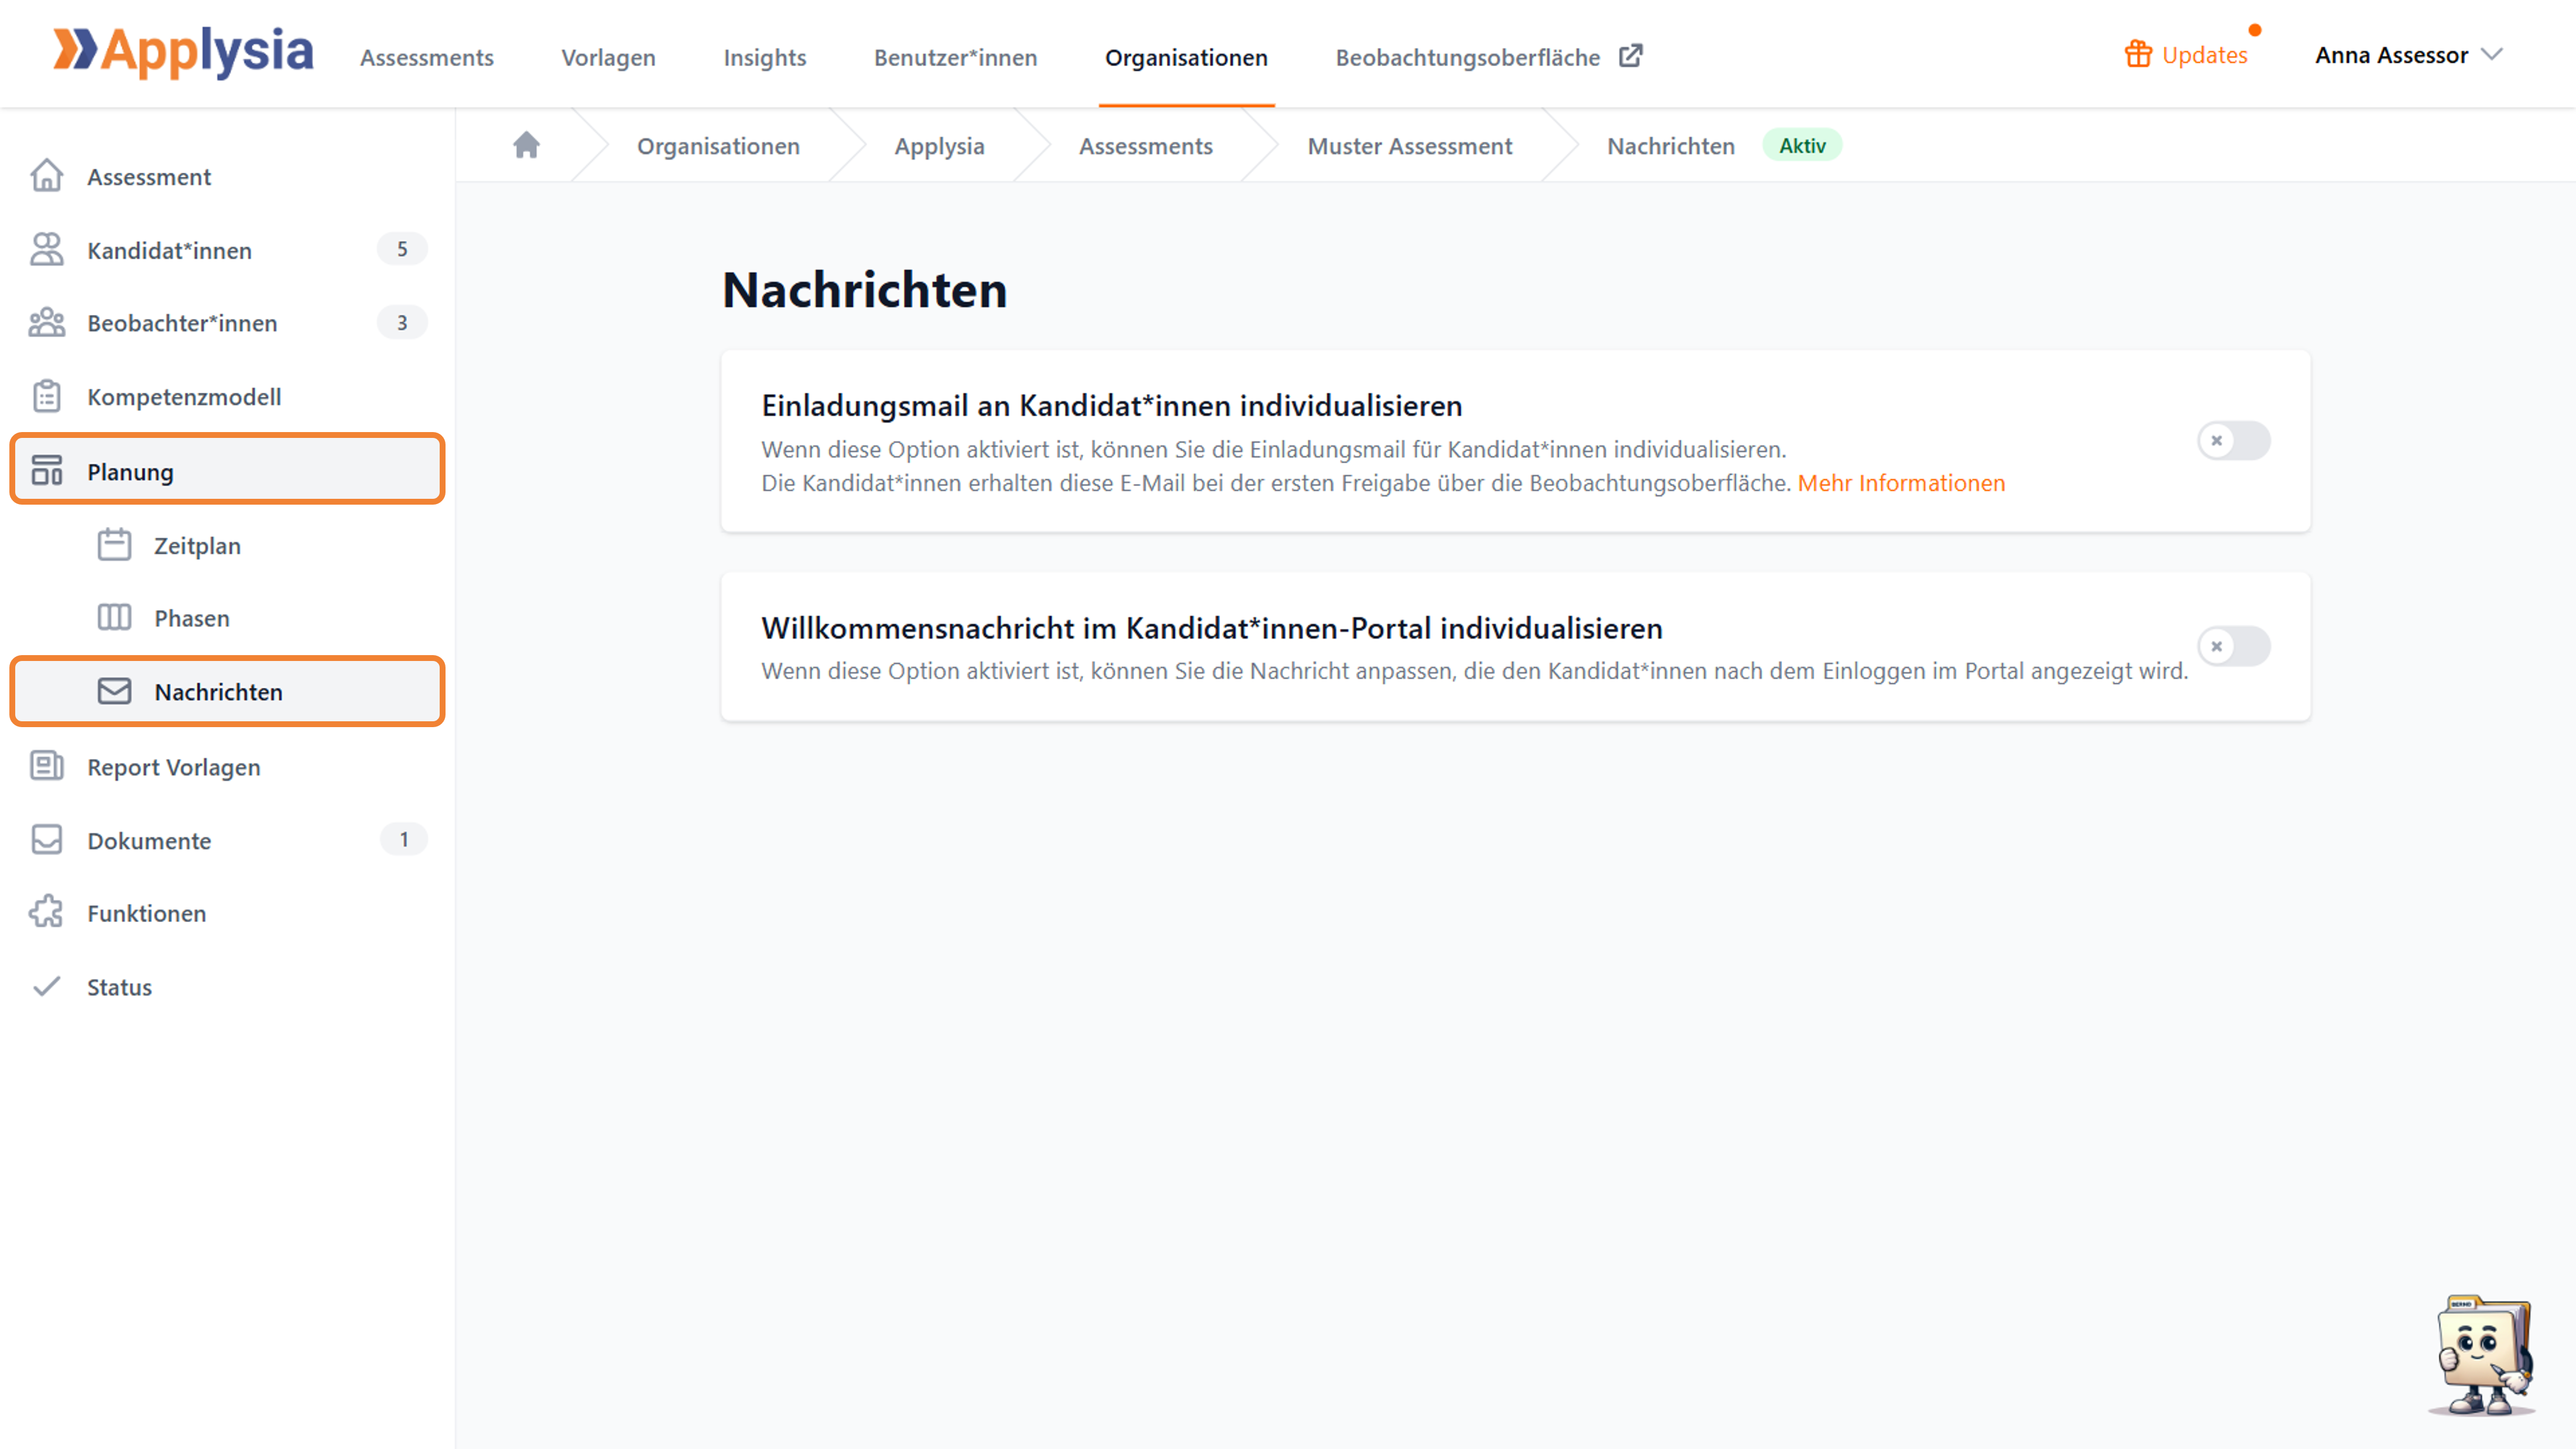The image size is (2576, 1449).
Task: Click the Updates gift icon
Action: click(2138, 54)
